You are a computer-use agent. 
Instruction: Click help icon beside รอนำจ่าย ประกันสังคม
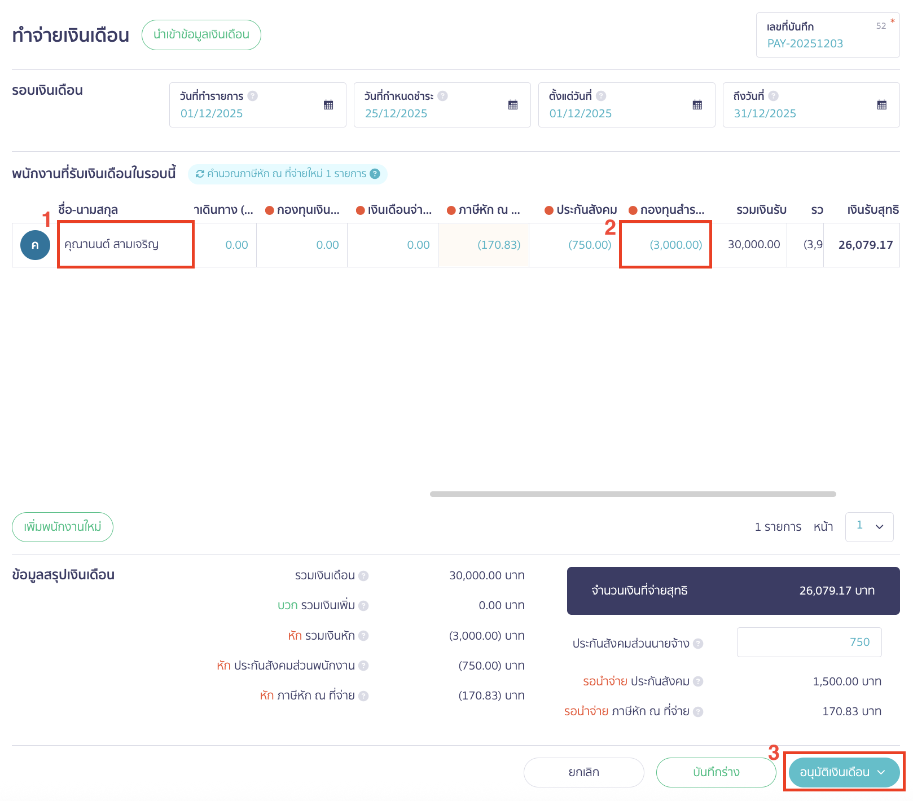coord(698,681)
